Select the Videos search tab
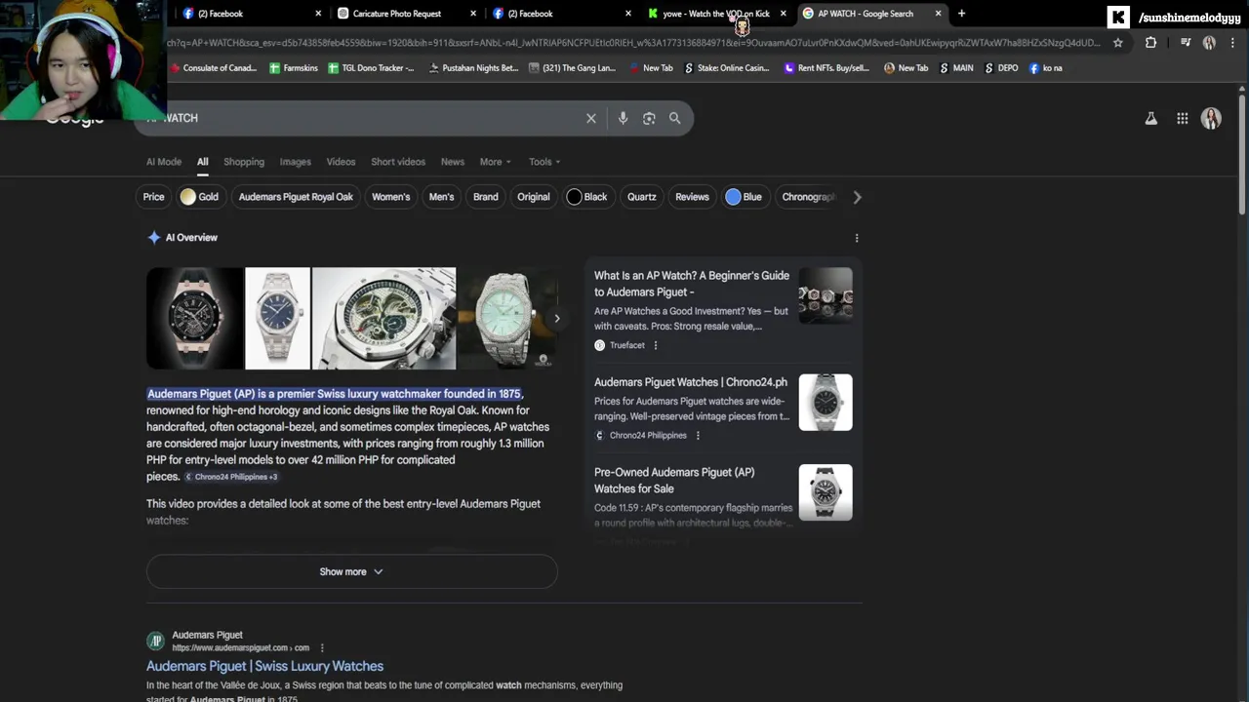This screenshot has width=1249, height=702. pyautogui.click(x=341, y=162)
